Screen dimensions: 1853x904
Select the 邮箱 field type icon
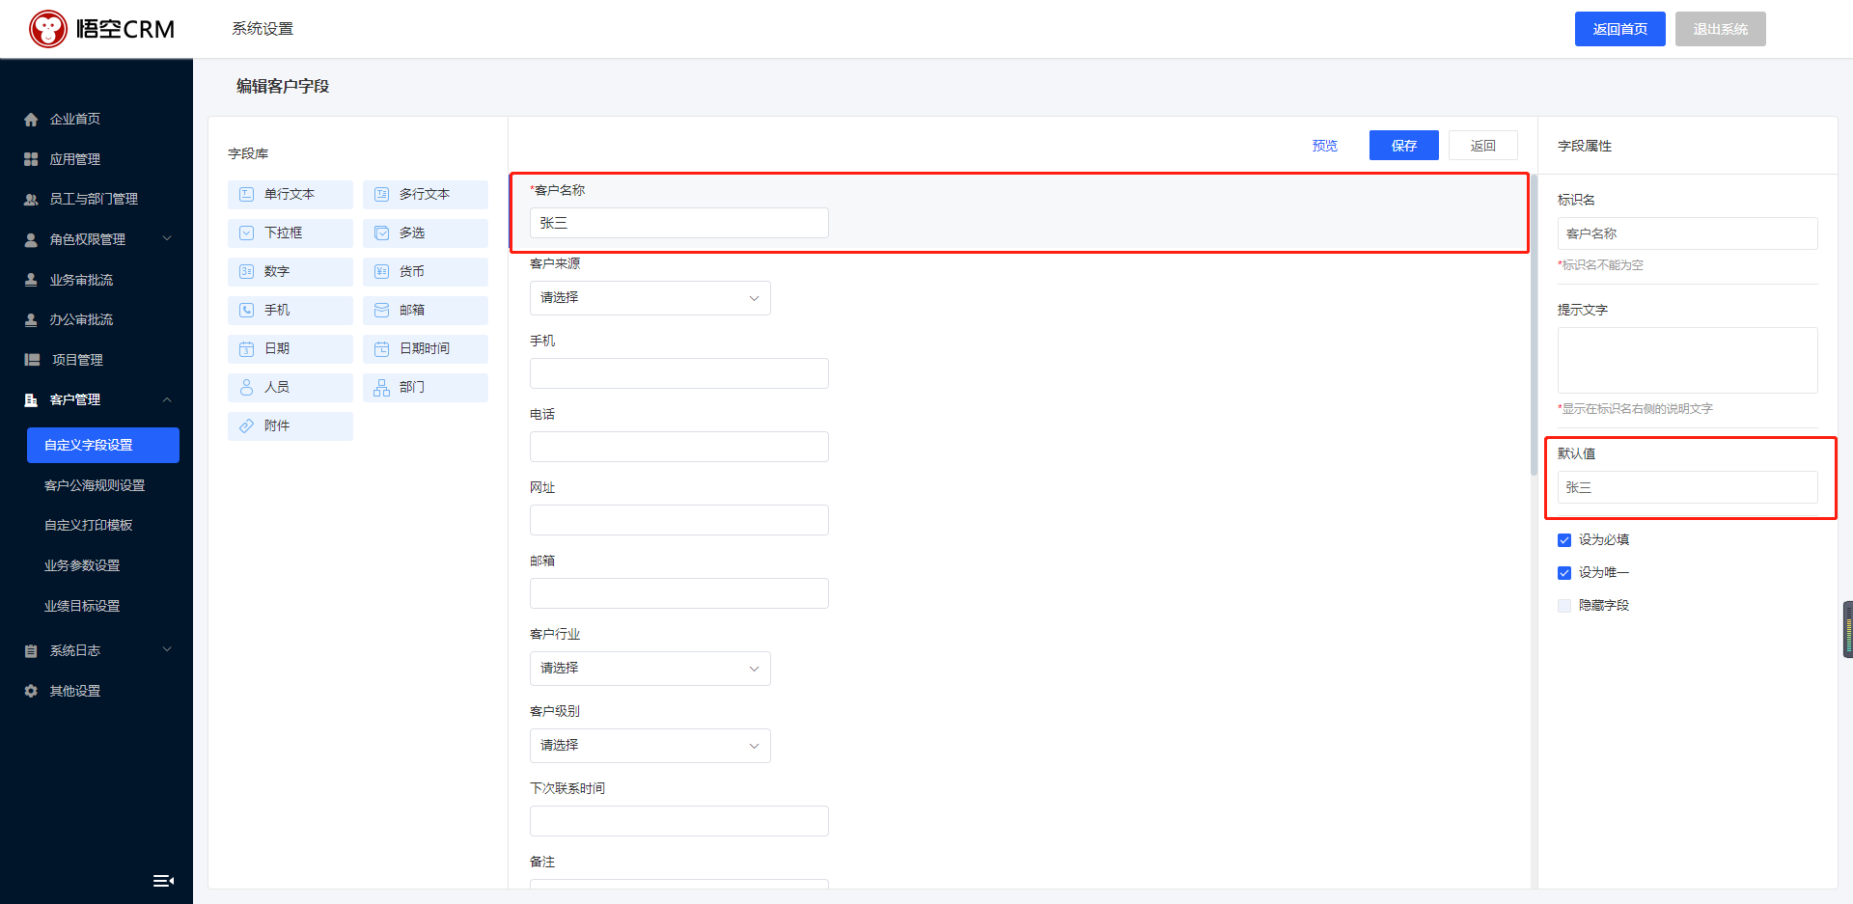pyautogui.click(x=381, y=310)
